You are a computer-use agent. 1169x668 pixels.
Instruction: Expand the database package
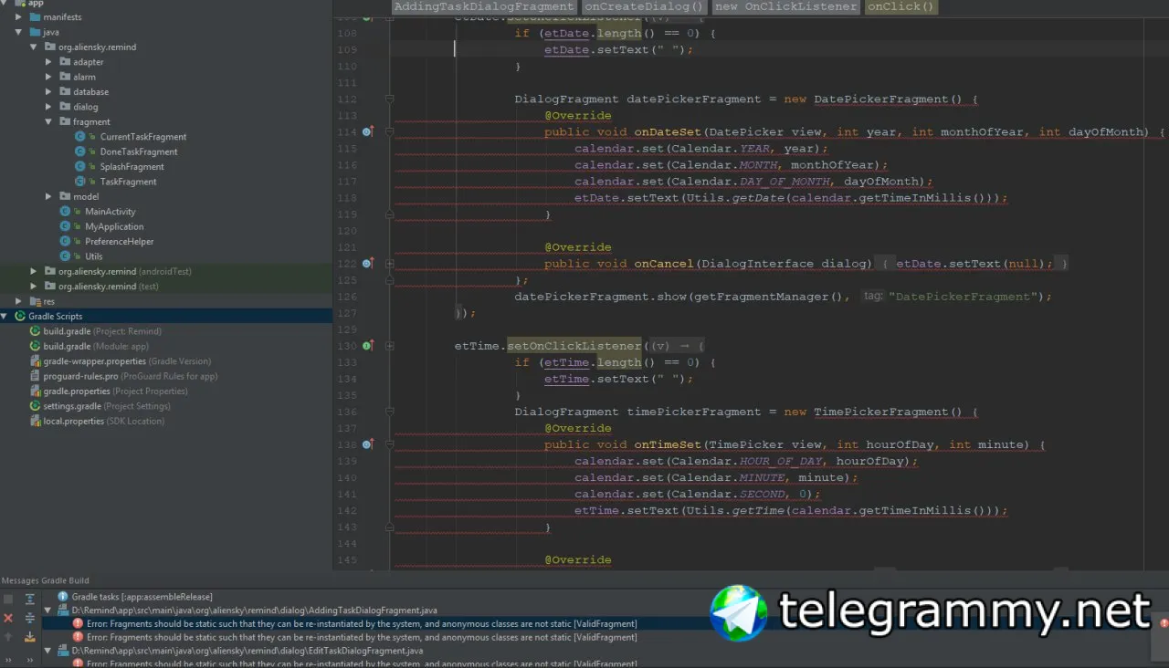49,92
